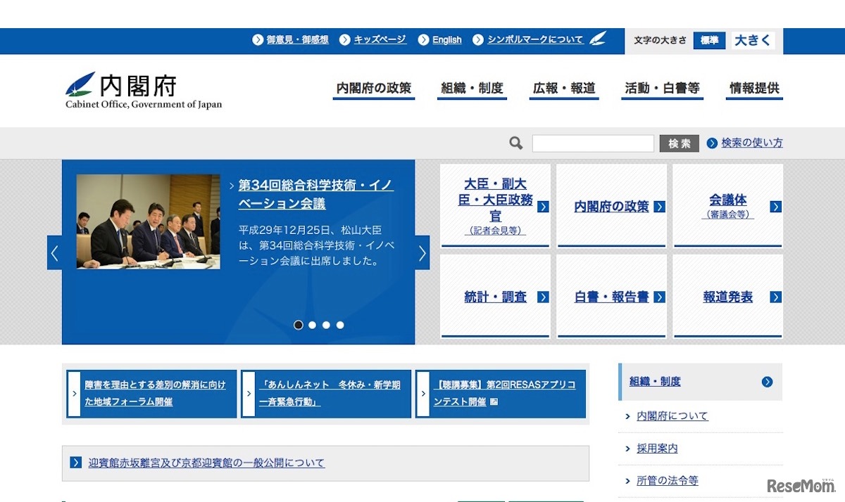The image size is (845, 502).
Task: Set font size back to 標準
Action: [709, 40]
